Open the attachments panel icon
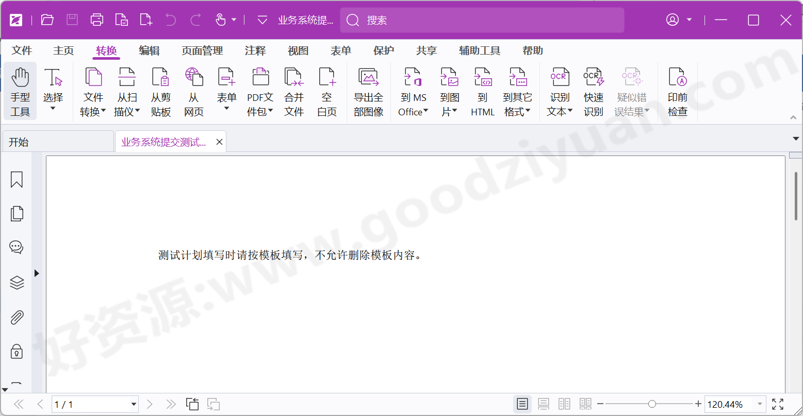 (x=17, y=317)
